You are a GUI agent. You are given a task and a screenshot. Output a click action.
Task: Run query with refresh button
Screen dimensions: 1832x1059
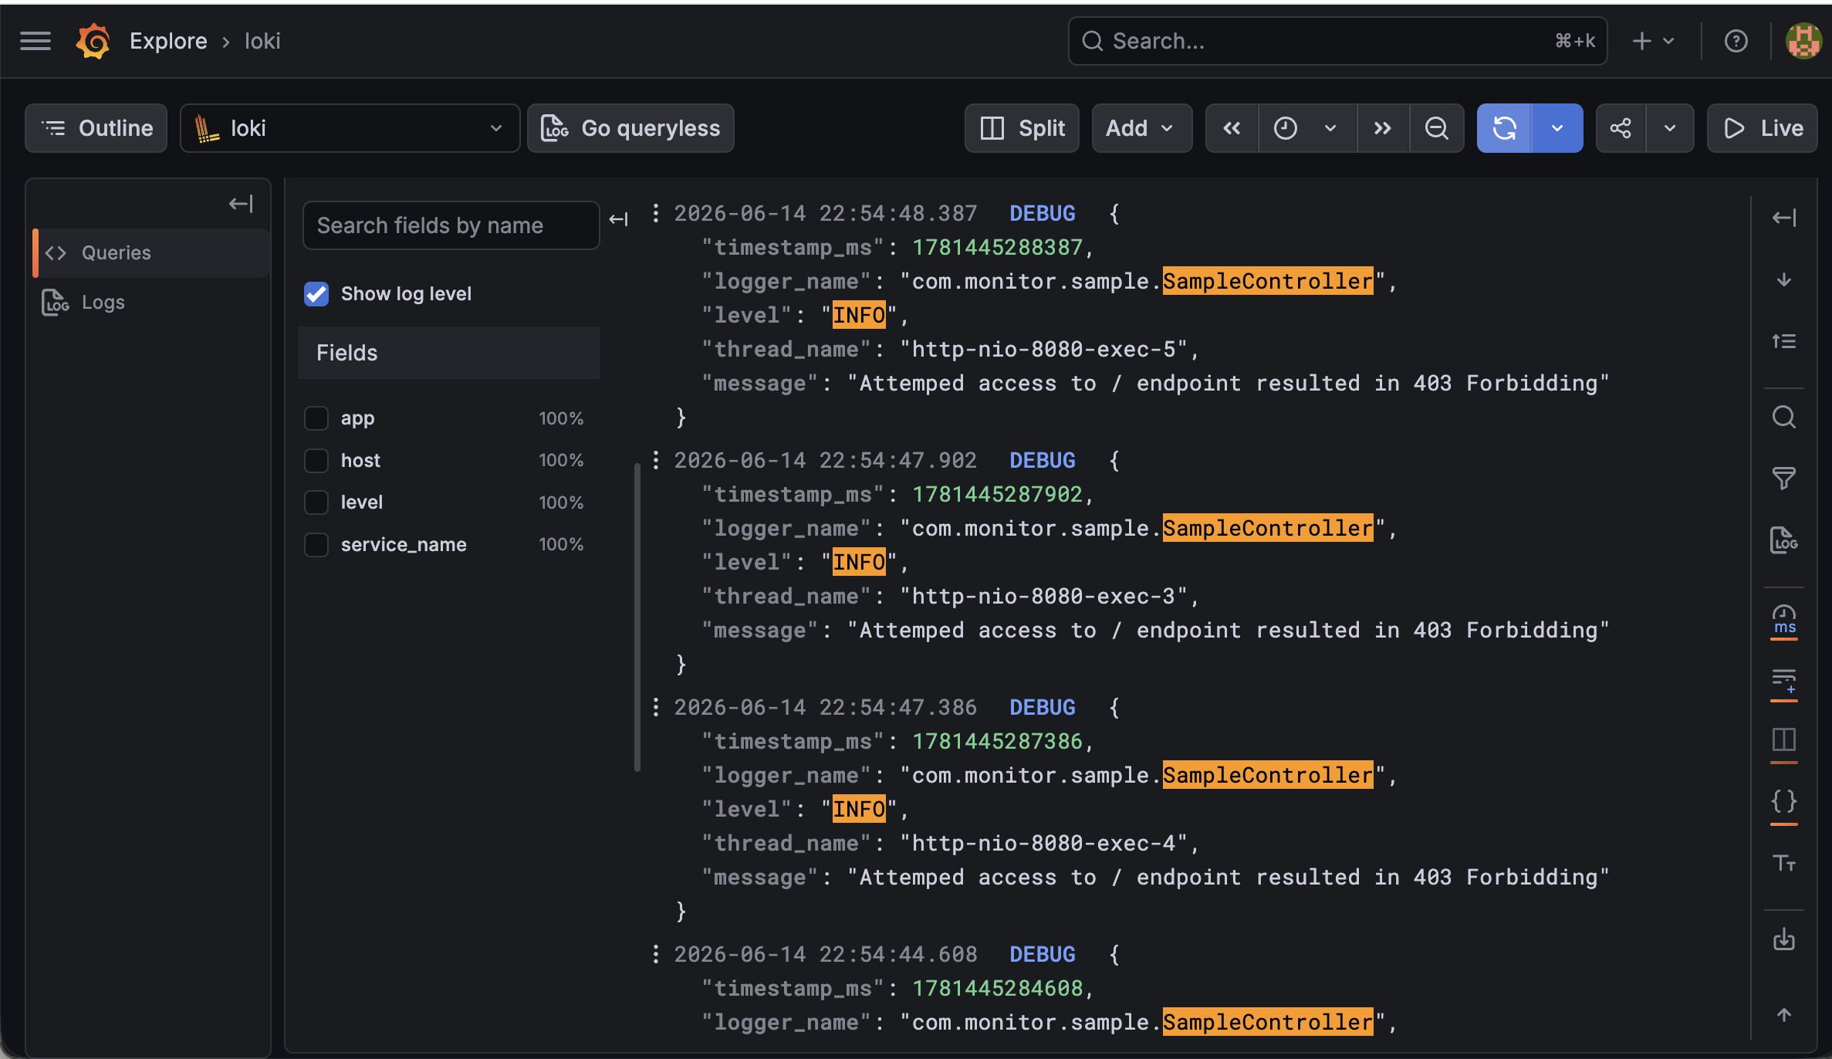[x=1504, y=128]
